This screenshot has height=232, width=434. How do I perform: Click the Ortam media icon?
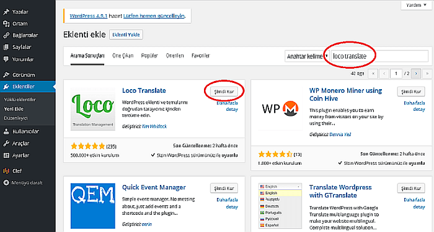6,24
